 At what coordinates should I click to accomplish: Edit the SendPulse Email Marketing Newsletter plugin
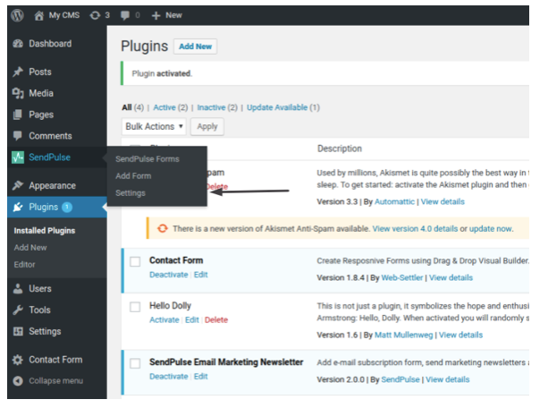pyautogui.click(x=200, y=377)
